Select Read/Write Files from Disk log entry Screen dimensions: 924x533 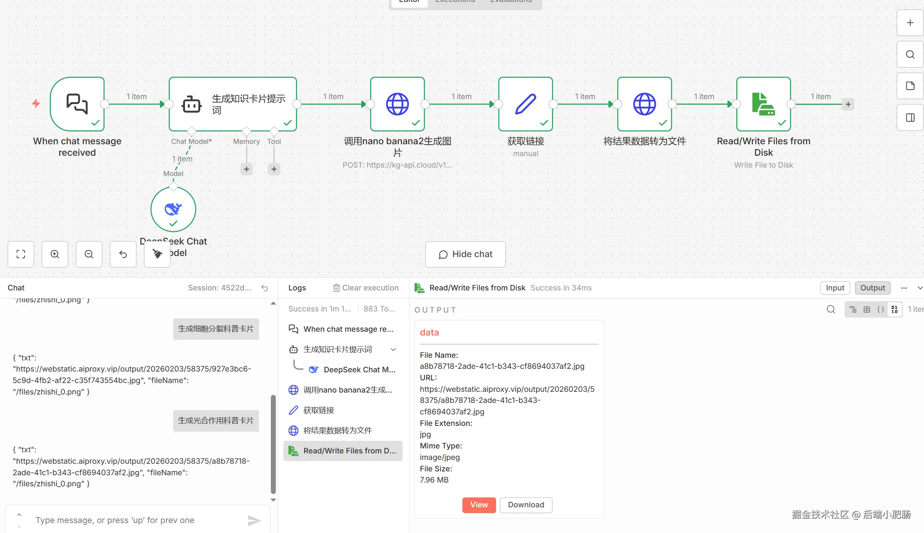(x=343, y=451)
